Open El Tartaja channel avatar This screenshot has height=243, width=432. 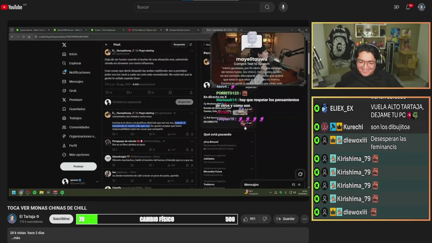point(12,219)
